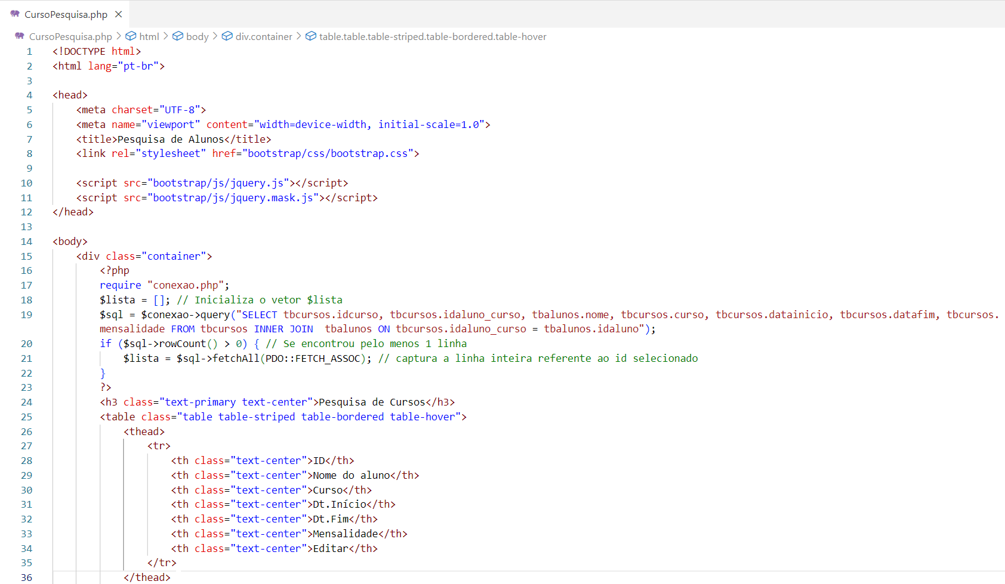Click the Pesquisa de Cursos heading text
The width and height of the screenshot is (1005, 584).
[372, 402]
